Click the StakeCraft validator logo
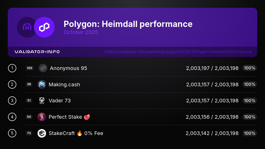This screenshot has width=265, height=149. click(42, 133)
